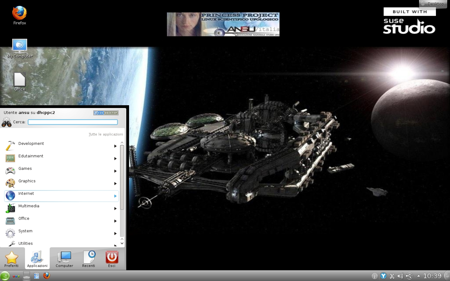Click the Graphics palette icon
450x281 pixels.
tap(10, 183)
